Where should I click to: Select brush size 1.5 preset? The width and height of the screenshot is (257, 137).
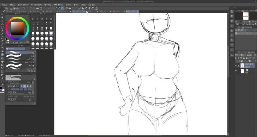42,19
